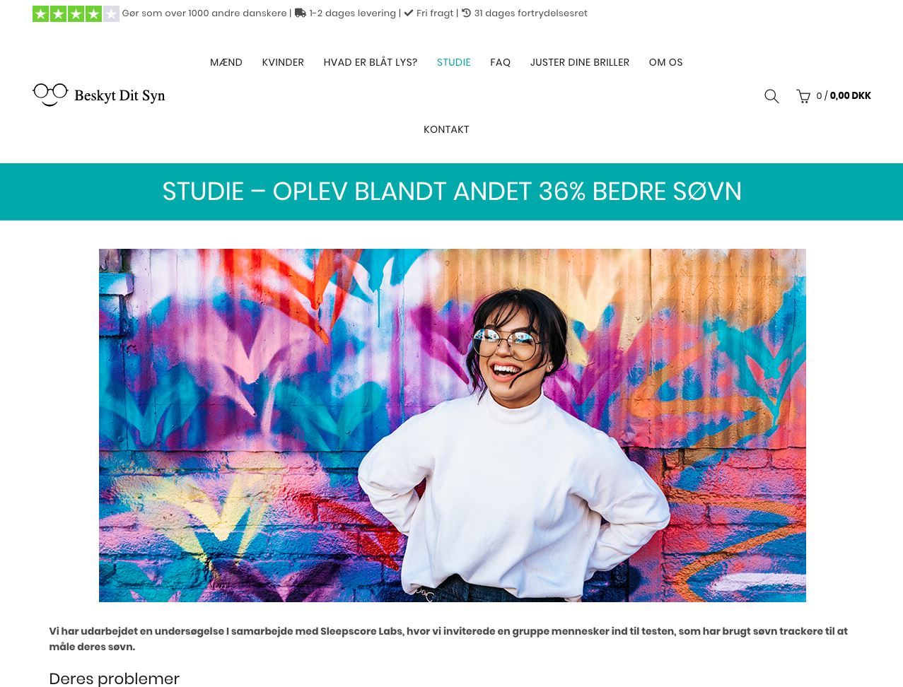Click the Fri fragt checkmark icon
This screenshot has height=687, width=903.
(x=409, y=13)
